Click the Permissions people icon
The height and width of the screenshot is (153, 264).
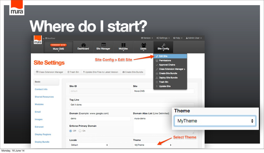tap(157, 60)
